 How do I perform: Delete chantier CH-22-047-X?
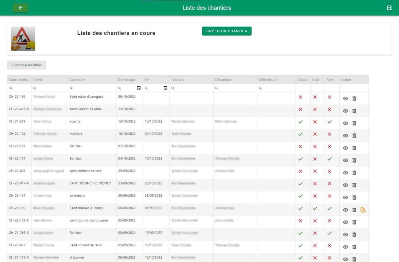tap(354, 185)
